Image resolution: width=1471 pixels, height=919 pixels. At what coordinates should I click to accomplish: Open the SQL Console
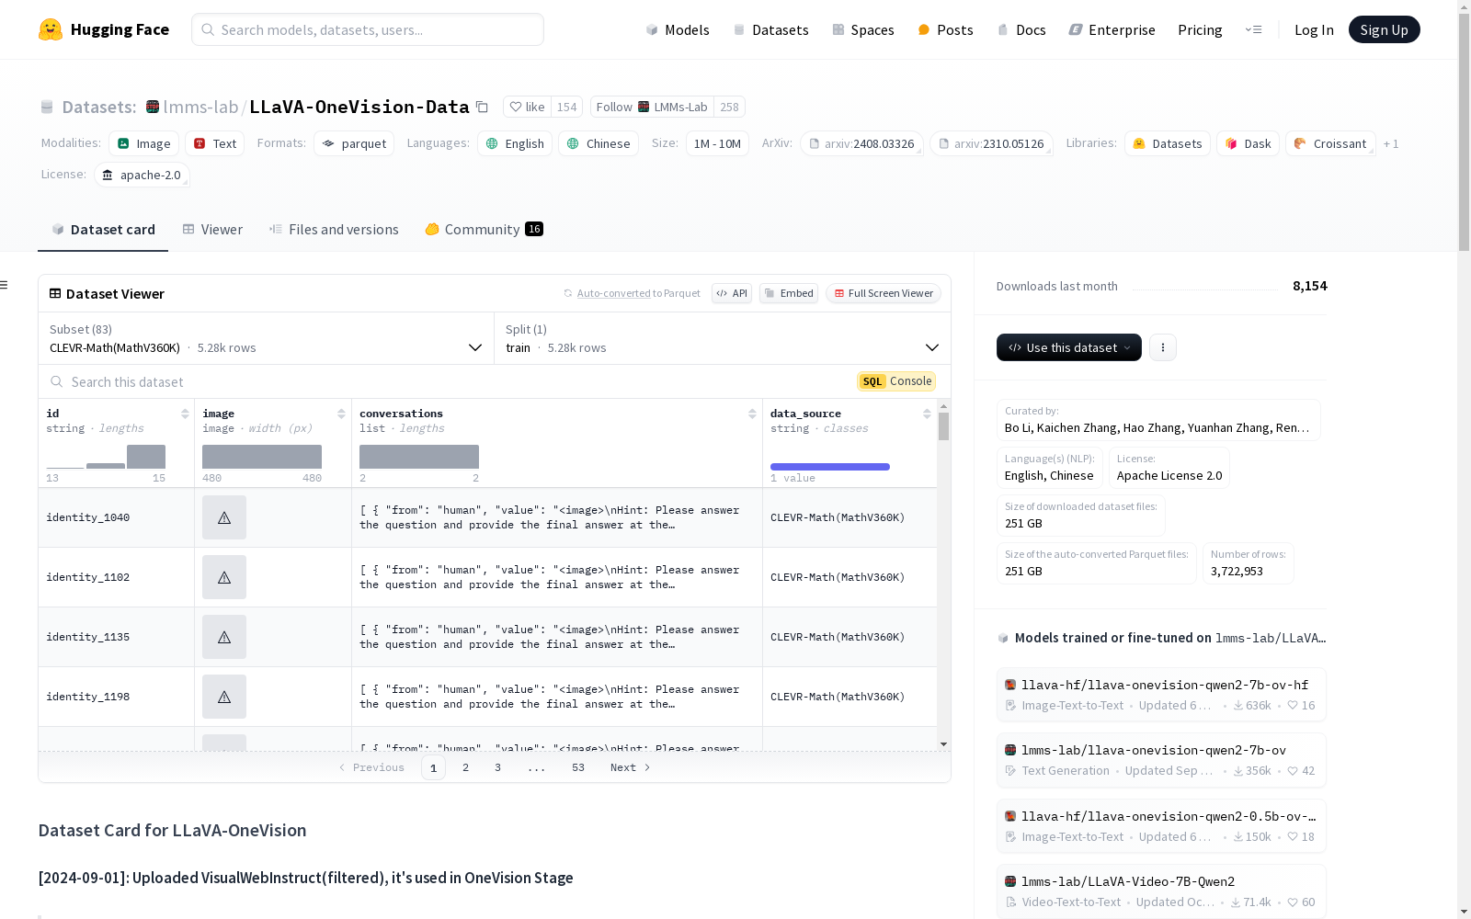(x=896, y=381)
